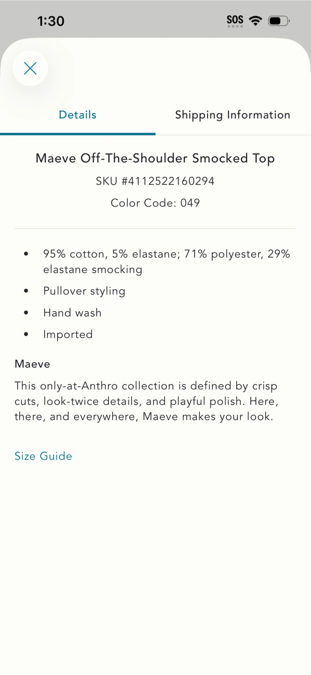Tap the only-at-Anthro collection description paragraph

click(x=147, y=401)
